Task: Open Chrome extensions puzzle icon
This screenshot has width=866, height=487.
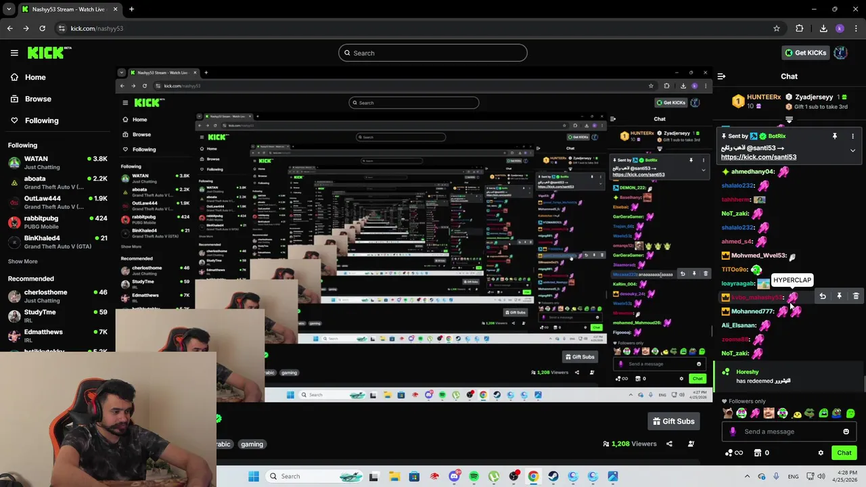Action: point(800,28)
